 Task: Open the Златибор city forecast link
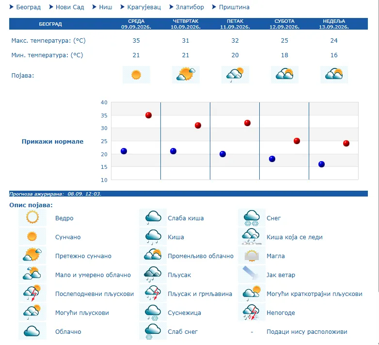pos(189,7)
